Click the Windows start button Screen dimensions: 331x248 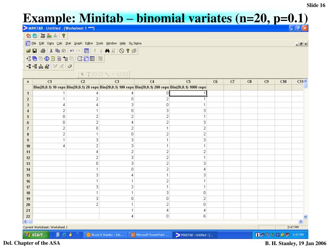(x=36, y=235)
